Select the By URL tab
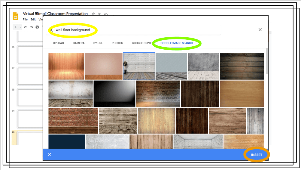The height and width of the screenshot is (170, 301). tap(98, 43)
